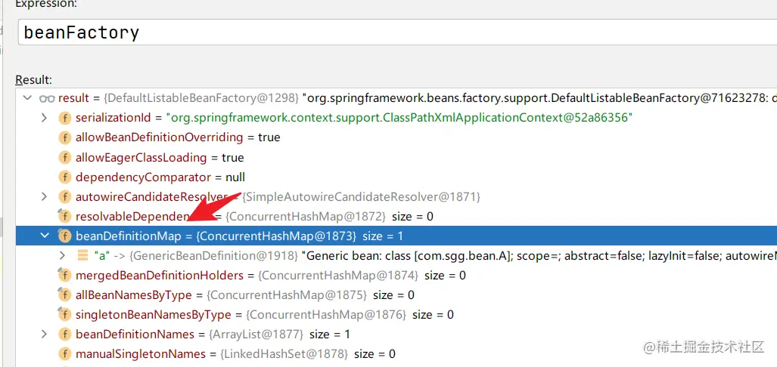
Task: Select dependencyComparator = null row
Action: click(x=160, y=177)
